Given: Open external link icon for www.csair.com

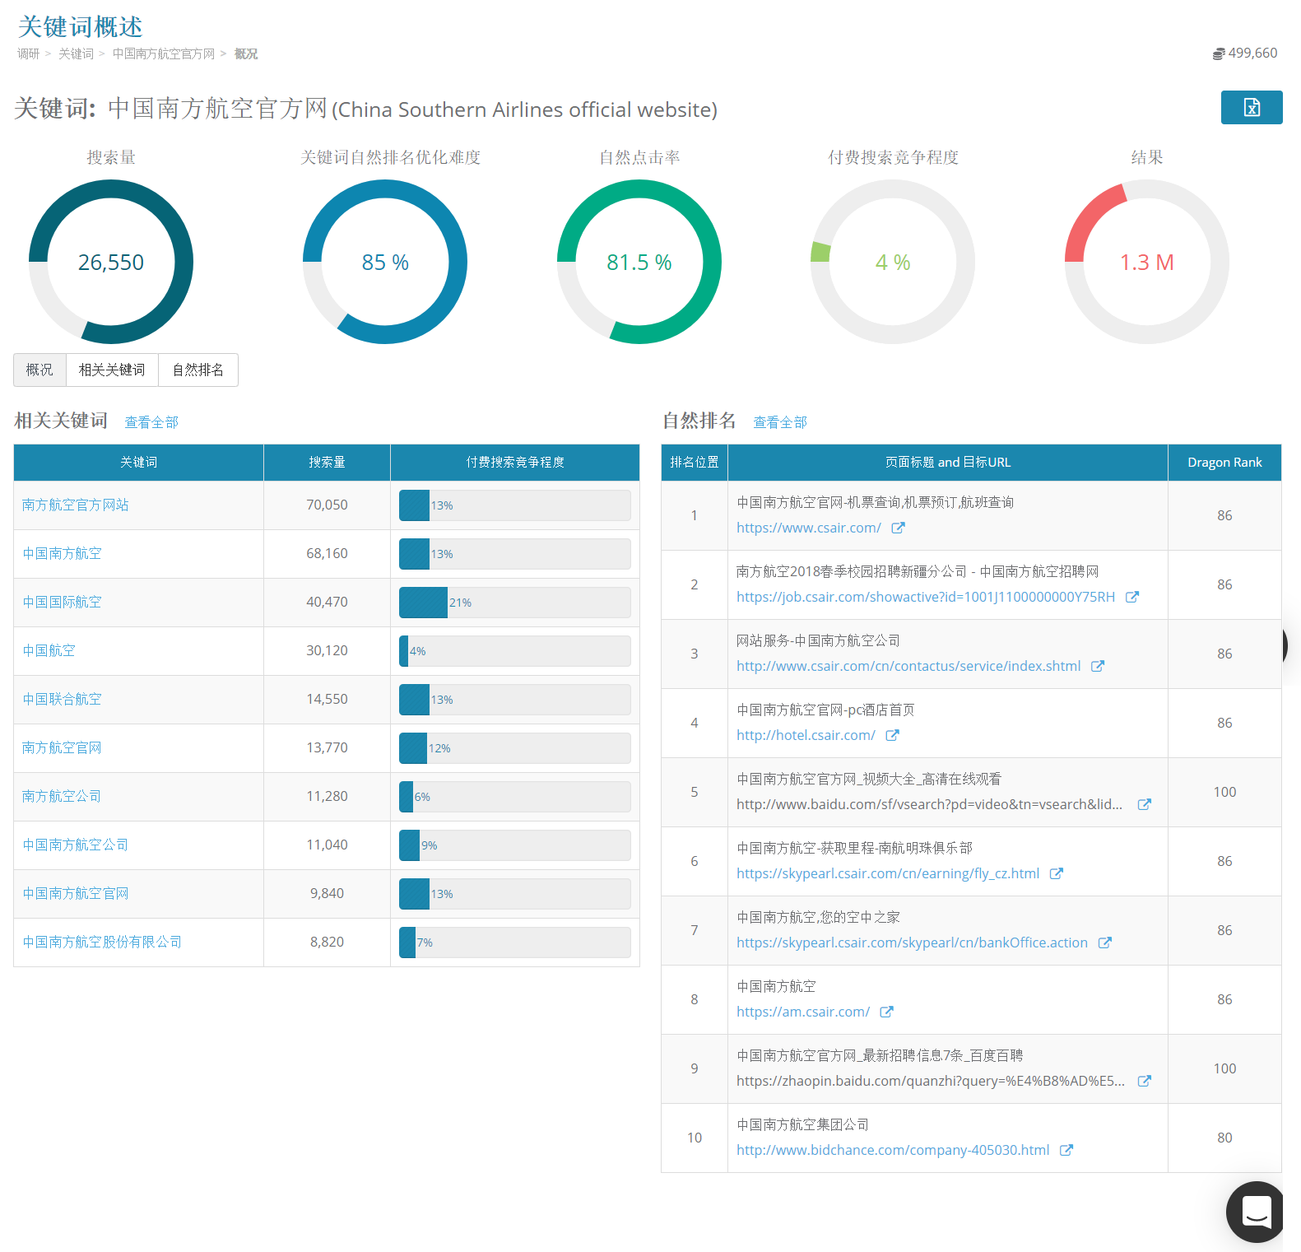Looking at the screenshot, I should 898,528.
